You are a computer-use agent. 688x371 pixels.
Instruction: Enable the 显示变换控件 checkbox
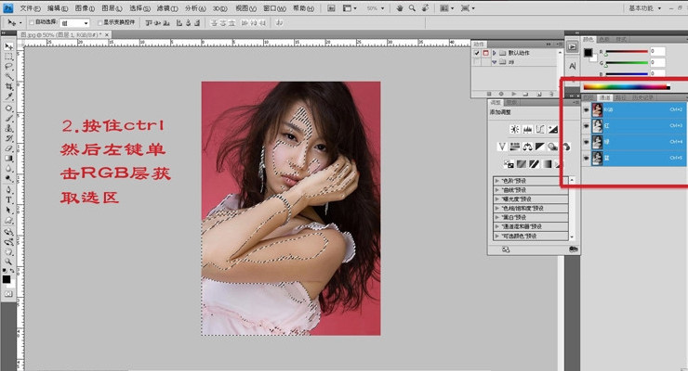(x=99, y=21)
